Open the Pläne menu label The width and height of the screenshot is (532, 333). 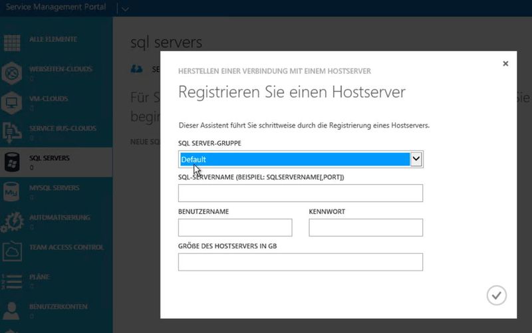click(x=39, y=277)
